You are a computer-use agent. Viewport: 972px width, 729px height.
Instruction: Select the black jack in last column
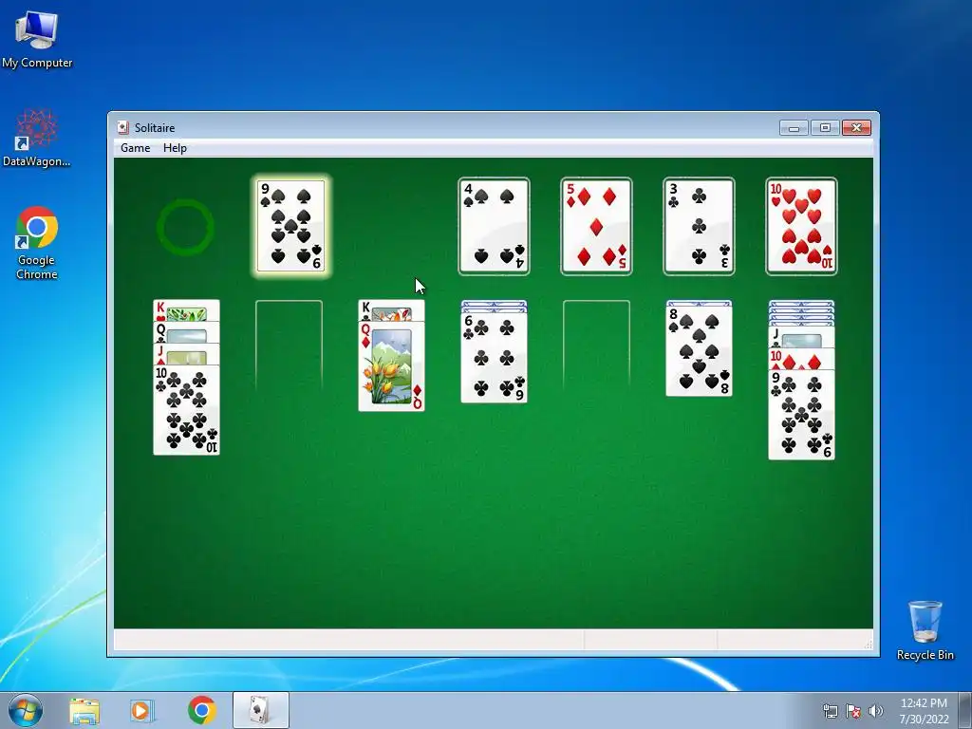(801, 337)
